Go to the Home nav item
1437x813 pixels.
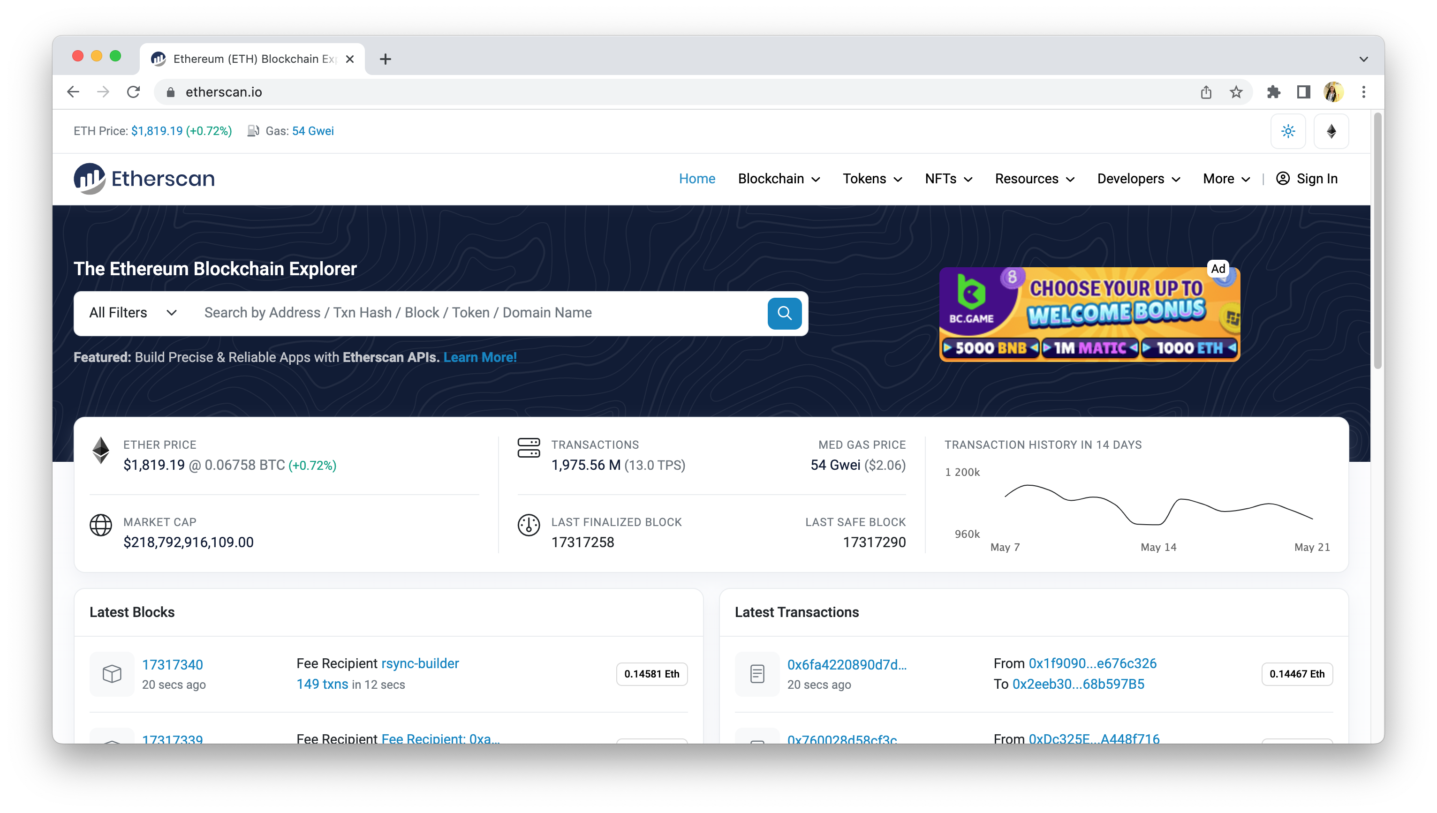pyautogui.click(x=696, y=179)
